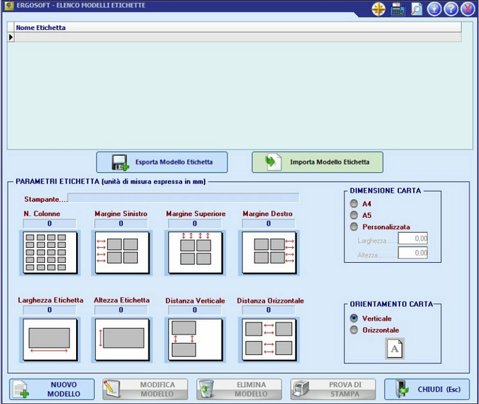Click the Larghezza paper width field
The image size is (479, 404).
coord(412,238)
